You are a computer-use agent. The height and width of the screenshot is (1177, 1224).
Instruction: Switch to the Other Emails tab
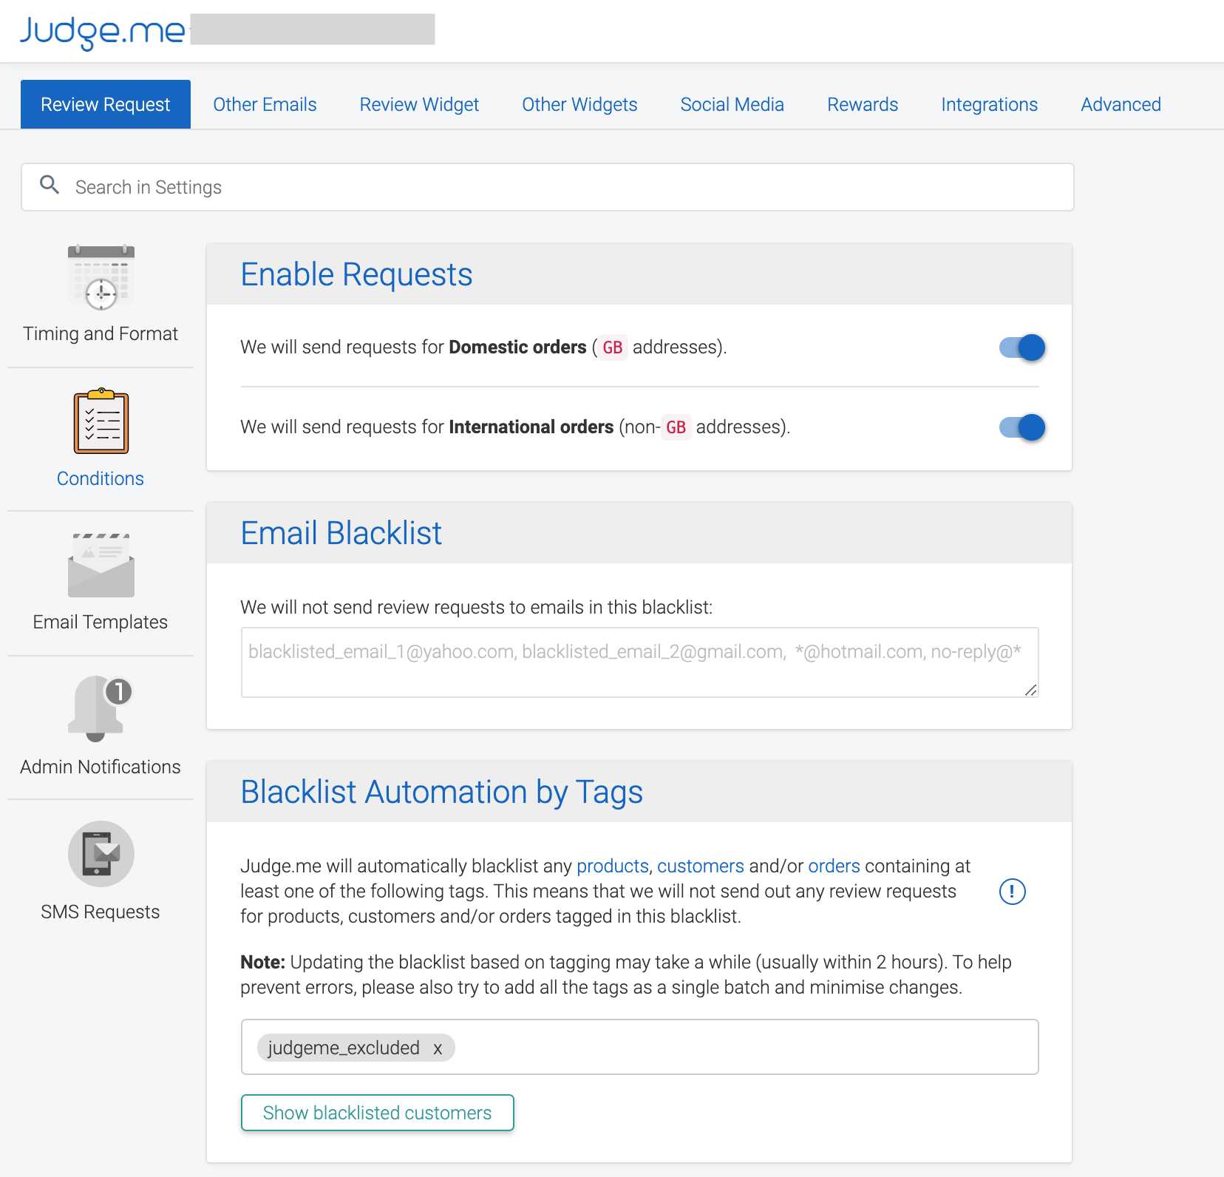(x=265, y=104)
